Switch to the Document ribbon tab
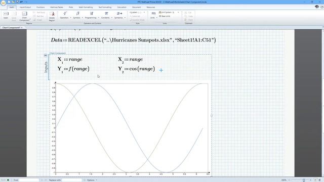324x182 pixels. 136,7
